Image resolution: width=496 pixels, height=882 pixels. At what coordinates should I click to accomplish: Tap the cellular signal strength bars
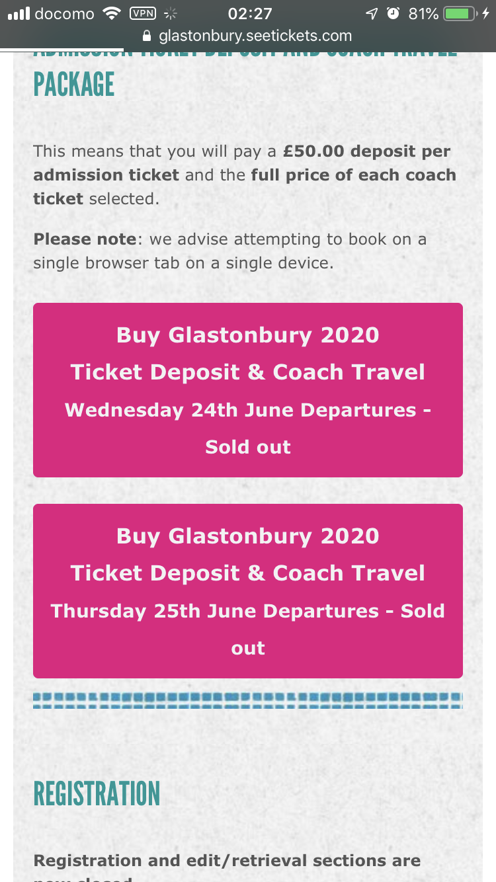[19, 13]
